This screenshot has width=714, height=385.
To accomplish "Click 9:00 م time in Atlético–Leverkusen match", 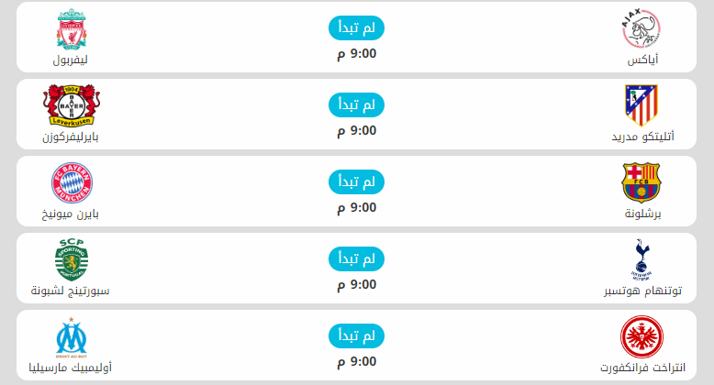I will [356, 130].
